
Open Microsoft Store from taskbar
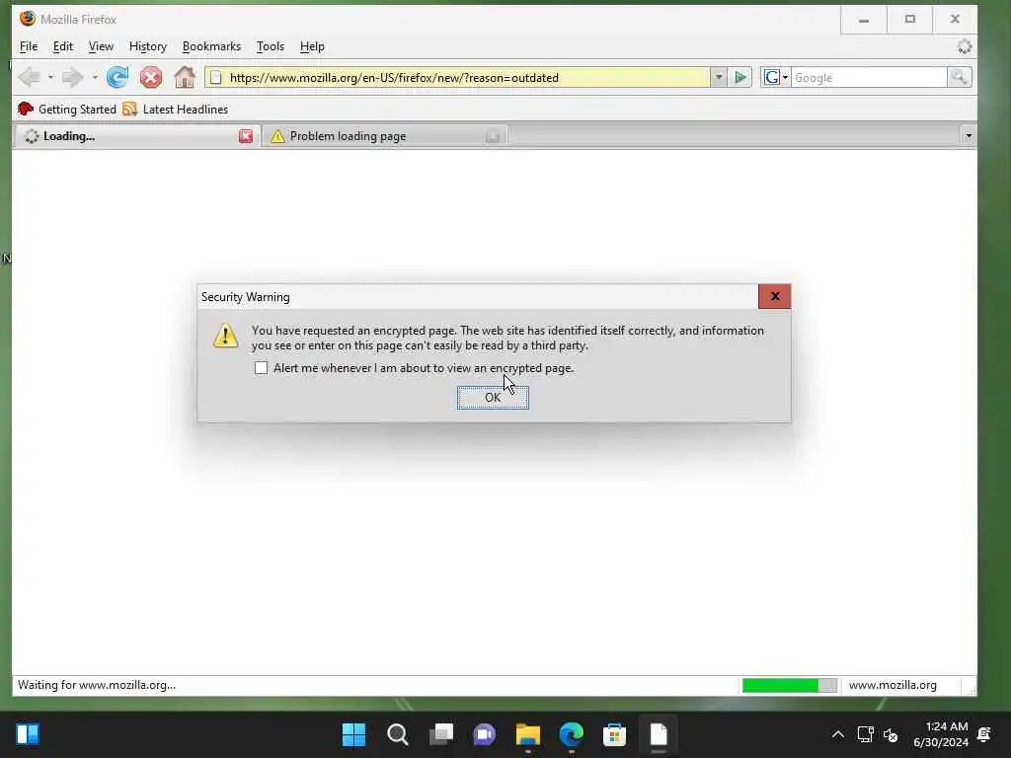click(614, 734)
